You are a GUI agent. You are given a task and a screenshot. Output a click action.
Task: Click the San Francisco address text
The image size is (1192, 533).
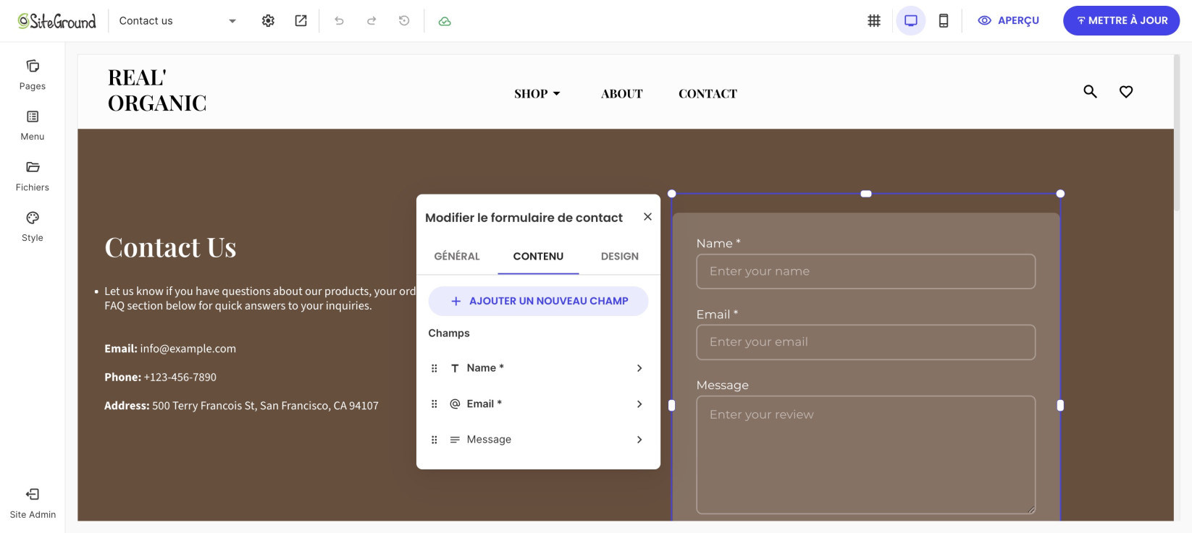pos(265,406)
